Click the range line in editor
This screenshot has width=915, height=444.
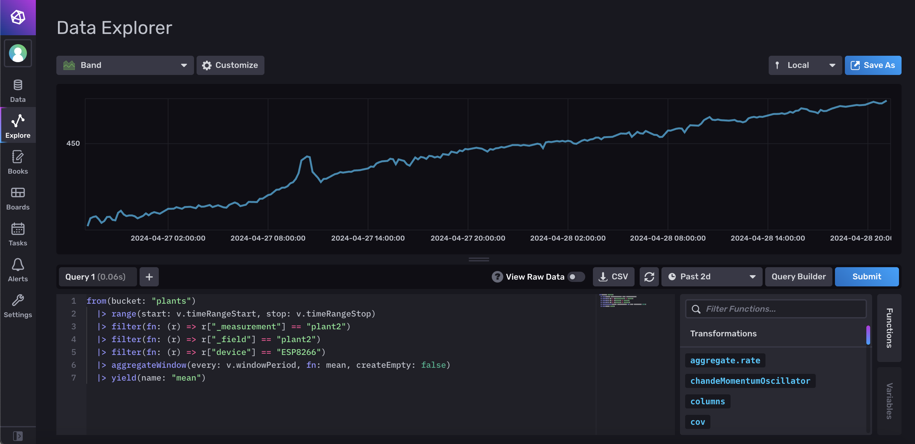pyautogui.click(x=237, y=314)
